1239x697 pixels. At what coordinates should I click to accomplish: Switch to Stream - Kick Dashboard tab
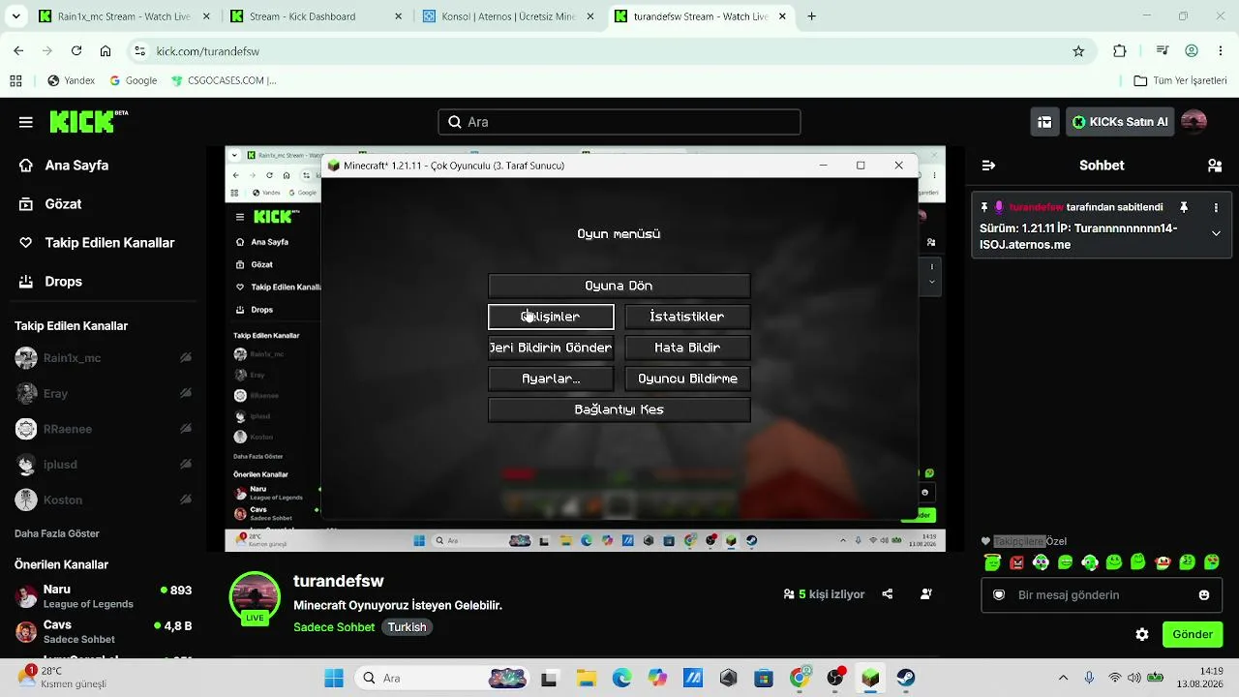coord(316,16)
